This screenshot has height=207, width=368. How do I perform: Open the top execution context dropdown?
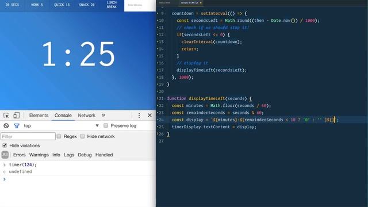click(x=61, y=126)
